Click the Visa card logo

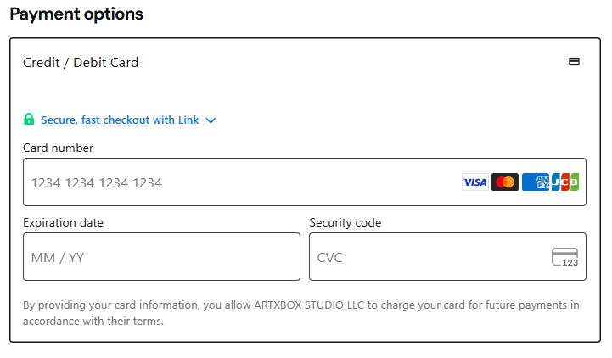(x=474, y=182)
